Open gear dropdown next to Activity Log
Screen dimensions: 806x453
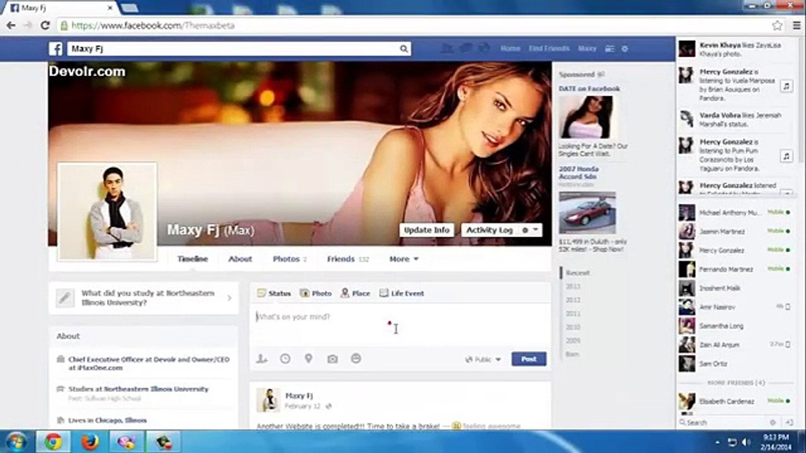tap(530, 230)
